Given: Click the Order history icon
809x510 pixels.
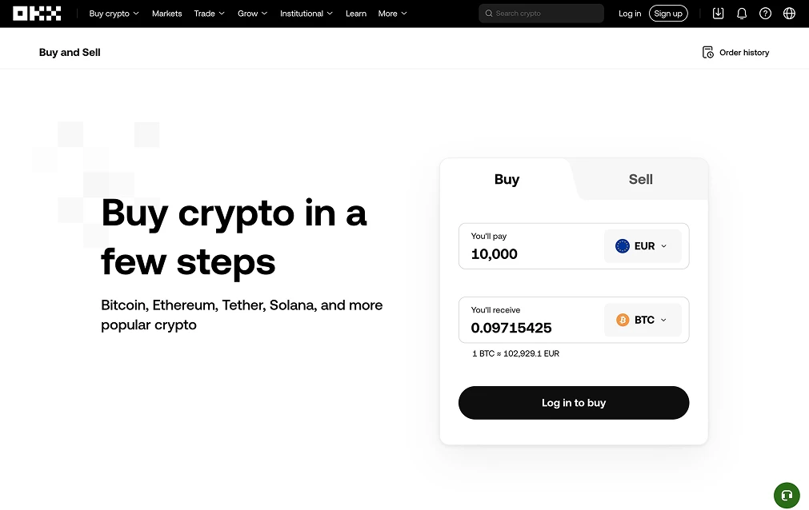Looking at the screenshot, I should coord(708,53).
